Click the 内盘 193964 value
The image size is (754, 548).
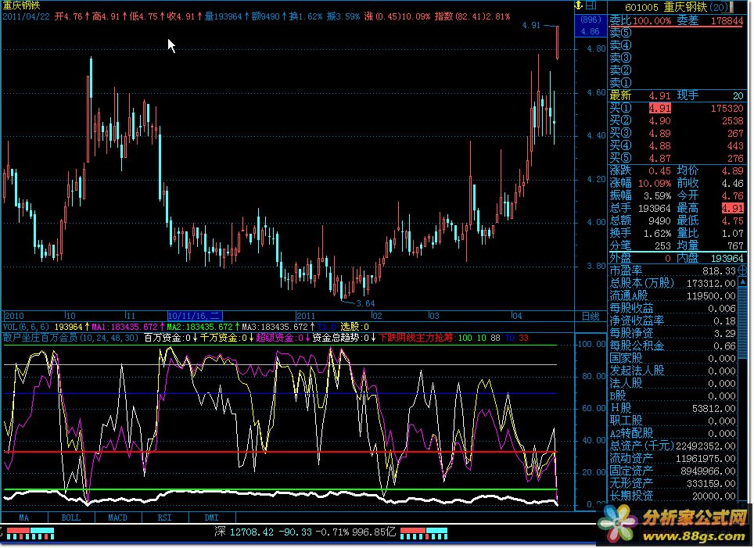727,259
